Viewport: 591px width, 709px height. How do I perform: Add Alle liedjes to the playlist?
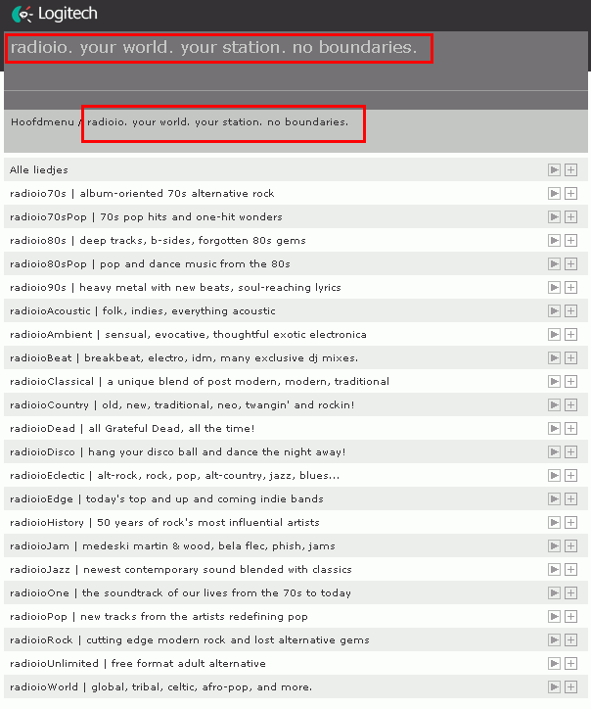[x=571, y=170]
